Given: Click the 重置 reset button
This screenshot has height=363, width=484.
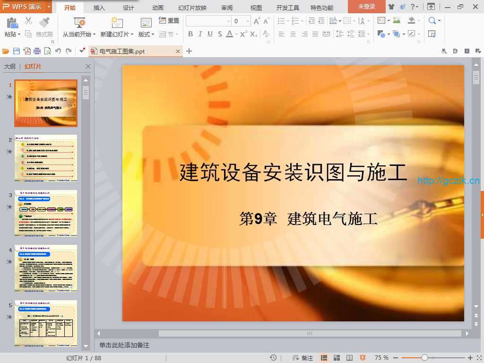Looking at the screenshot, I should click(169, 21).
